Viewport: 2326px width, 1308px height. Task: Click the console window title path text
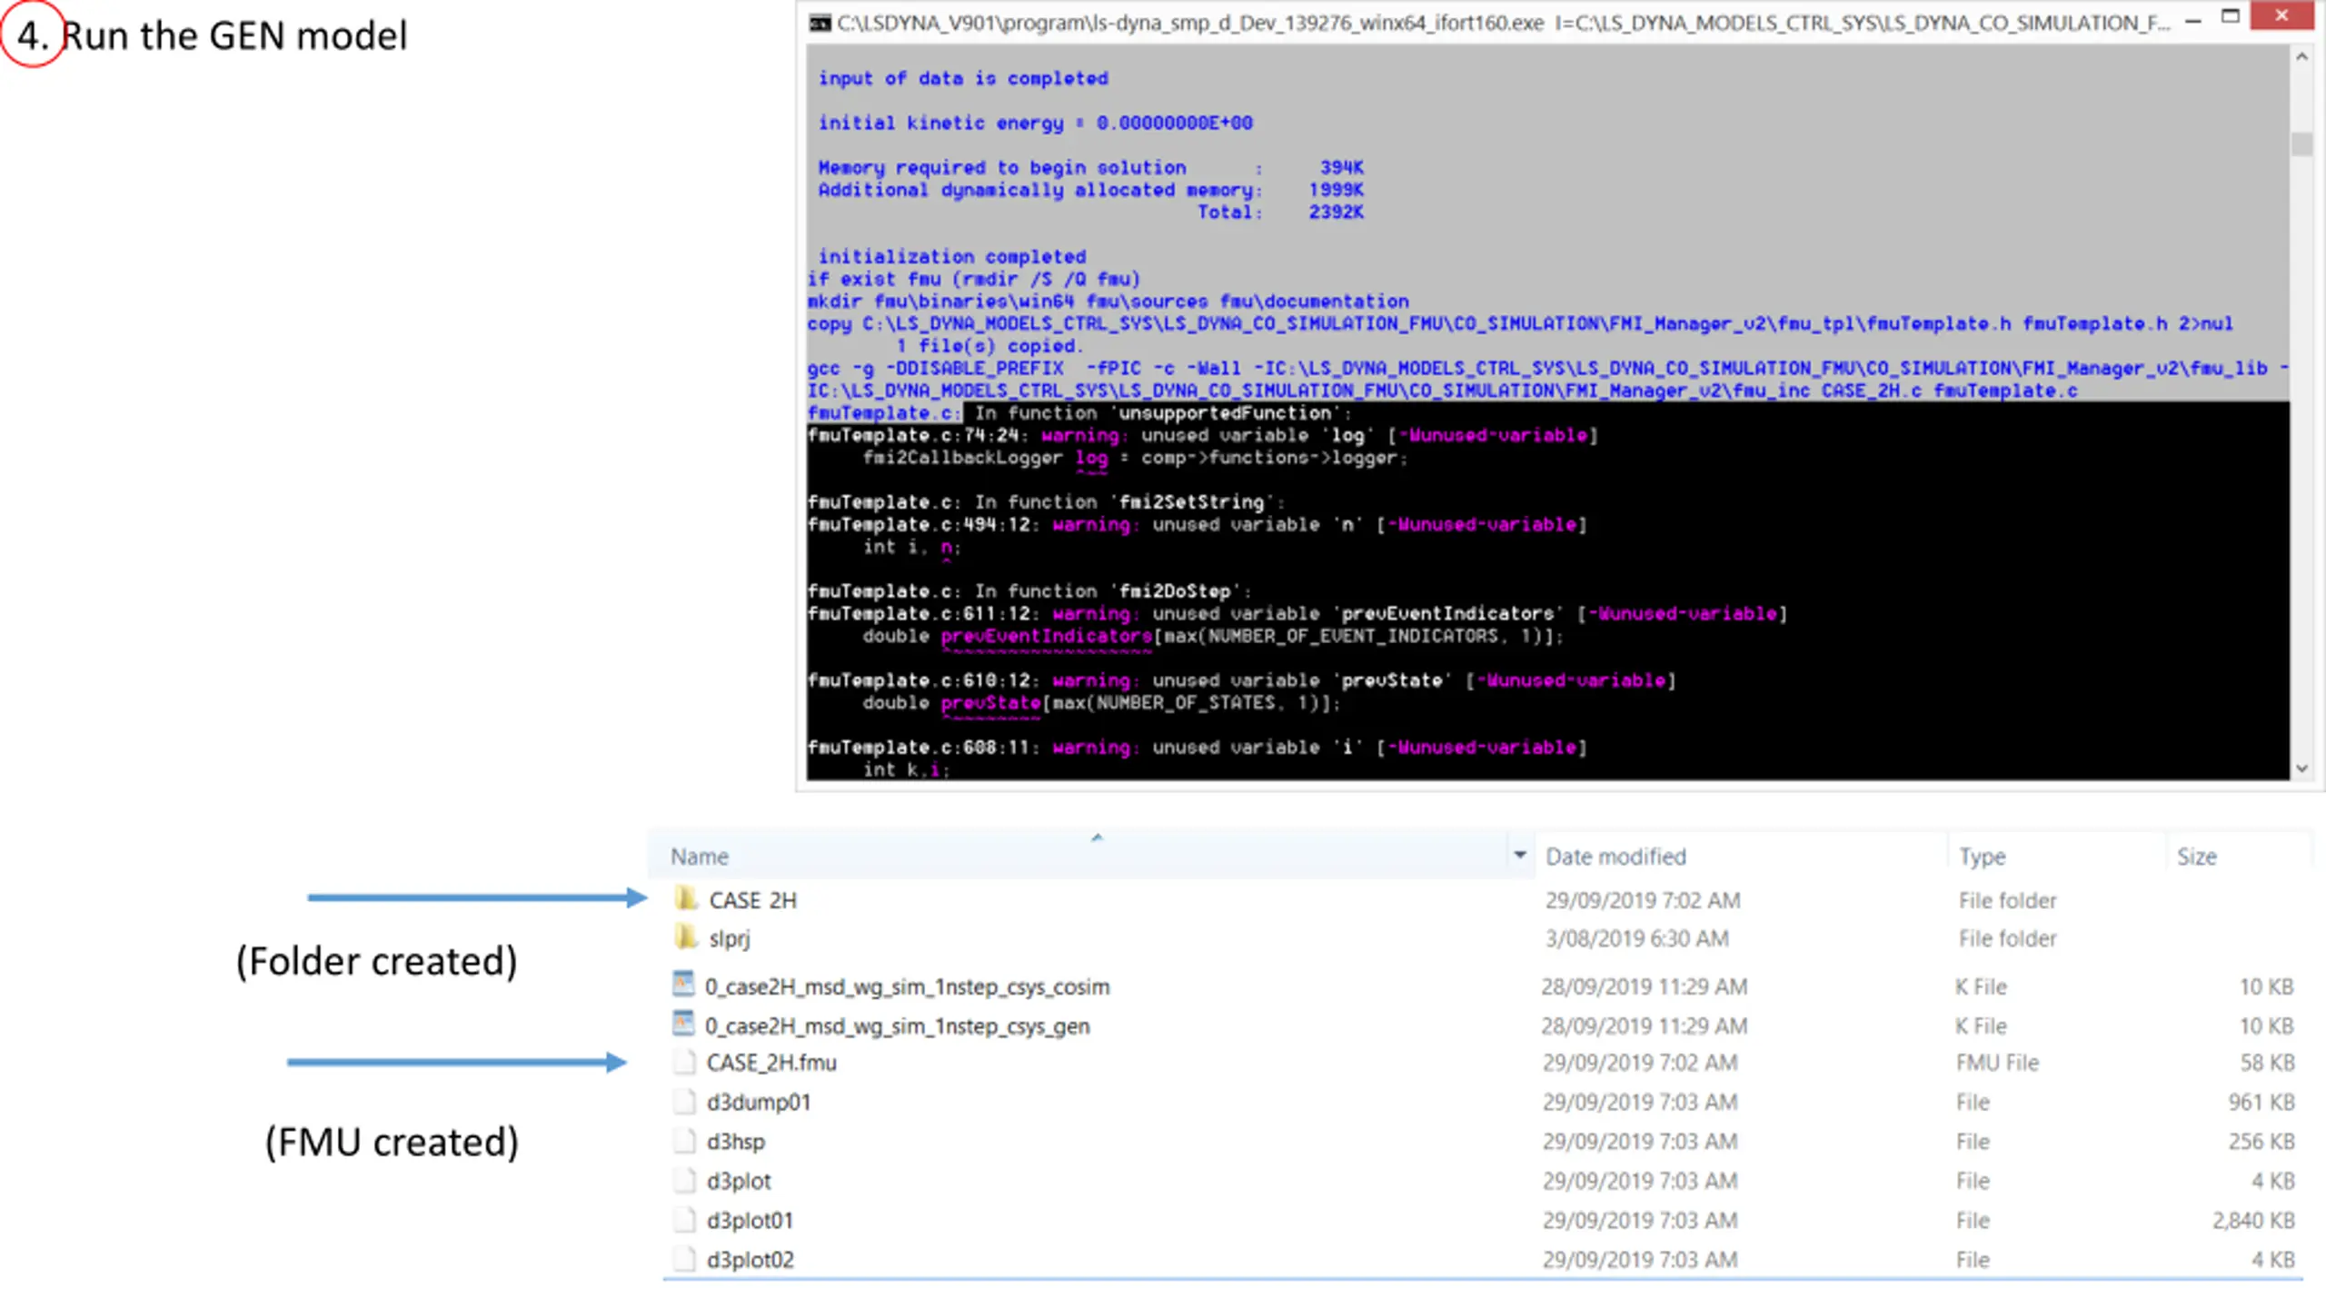tap(1503, 23)
